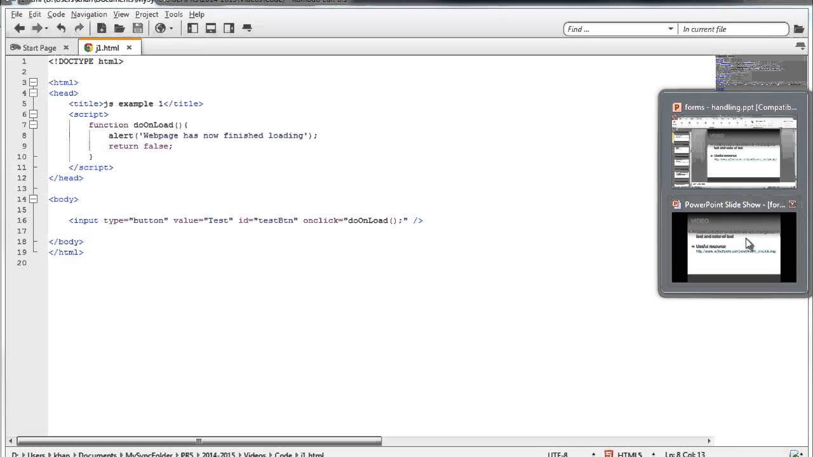Collapse the head tag fold on line 4
The width and height of the screenshot is (813, 457).
[x=33, y=93]
